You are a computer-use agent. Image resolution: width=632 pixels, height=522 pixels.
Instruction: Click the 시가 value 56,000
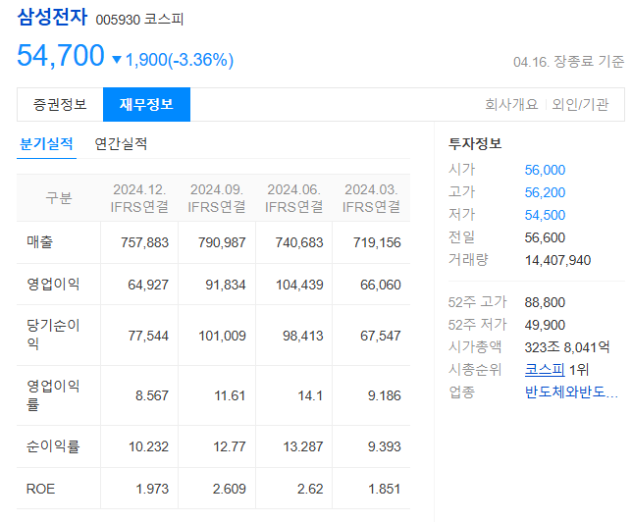click(545, 170)
